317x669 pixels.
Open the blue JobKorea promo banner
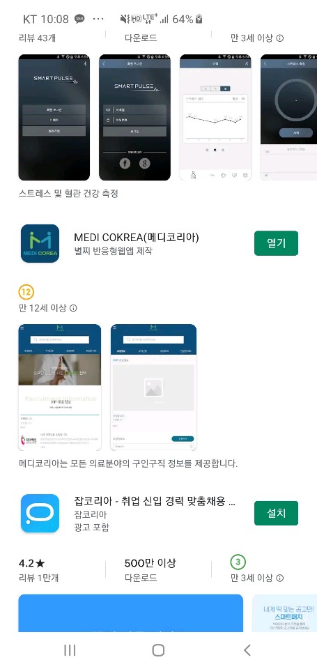[130, 613]
